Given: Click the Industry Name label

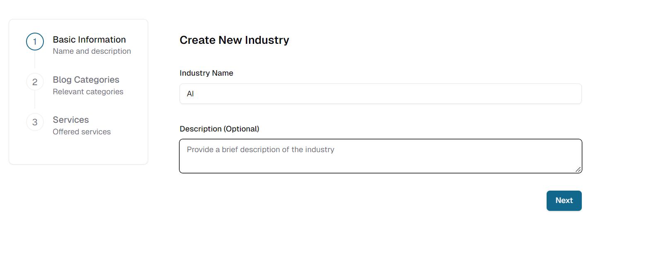Looking at the screenshot, I should [x=206, y=73].
